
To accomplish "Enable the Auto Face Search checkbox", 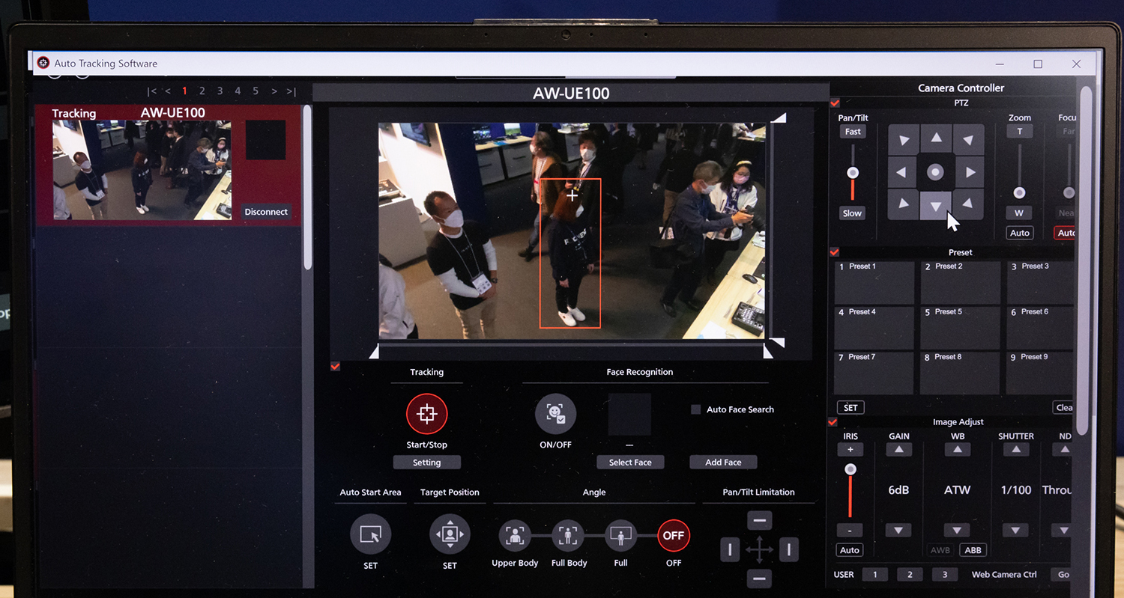I will [x=696, y=409].
